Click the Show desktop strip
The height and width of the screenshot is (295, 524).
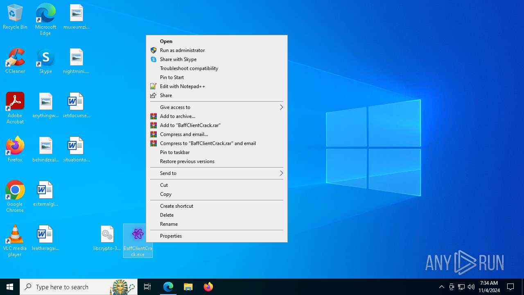[x=523, y=287]
